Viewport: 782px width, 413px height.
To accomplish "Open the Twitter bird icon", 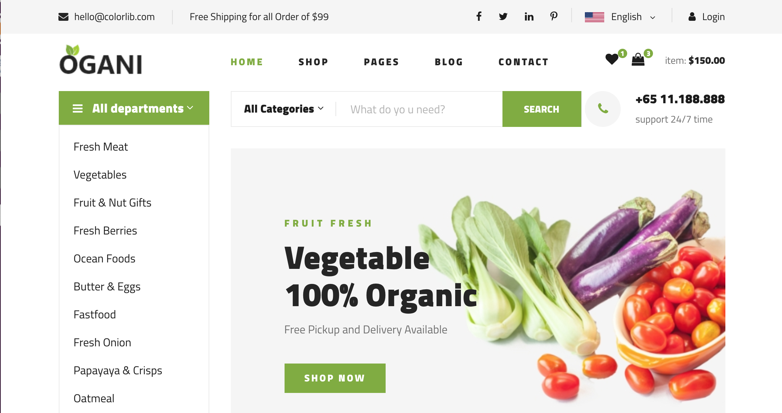I will (503, 16).
